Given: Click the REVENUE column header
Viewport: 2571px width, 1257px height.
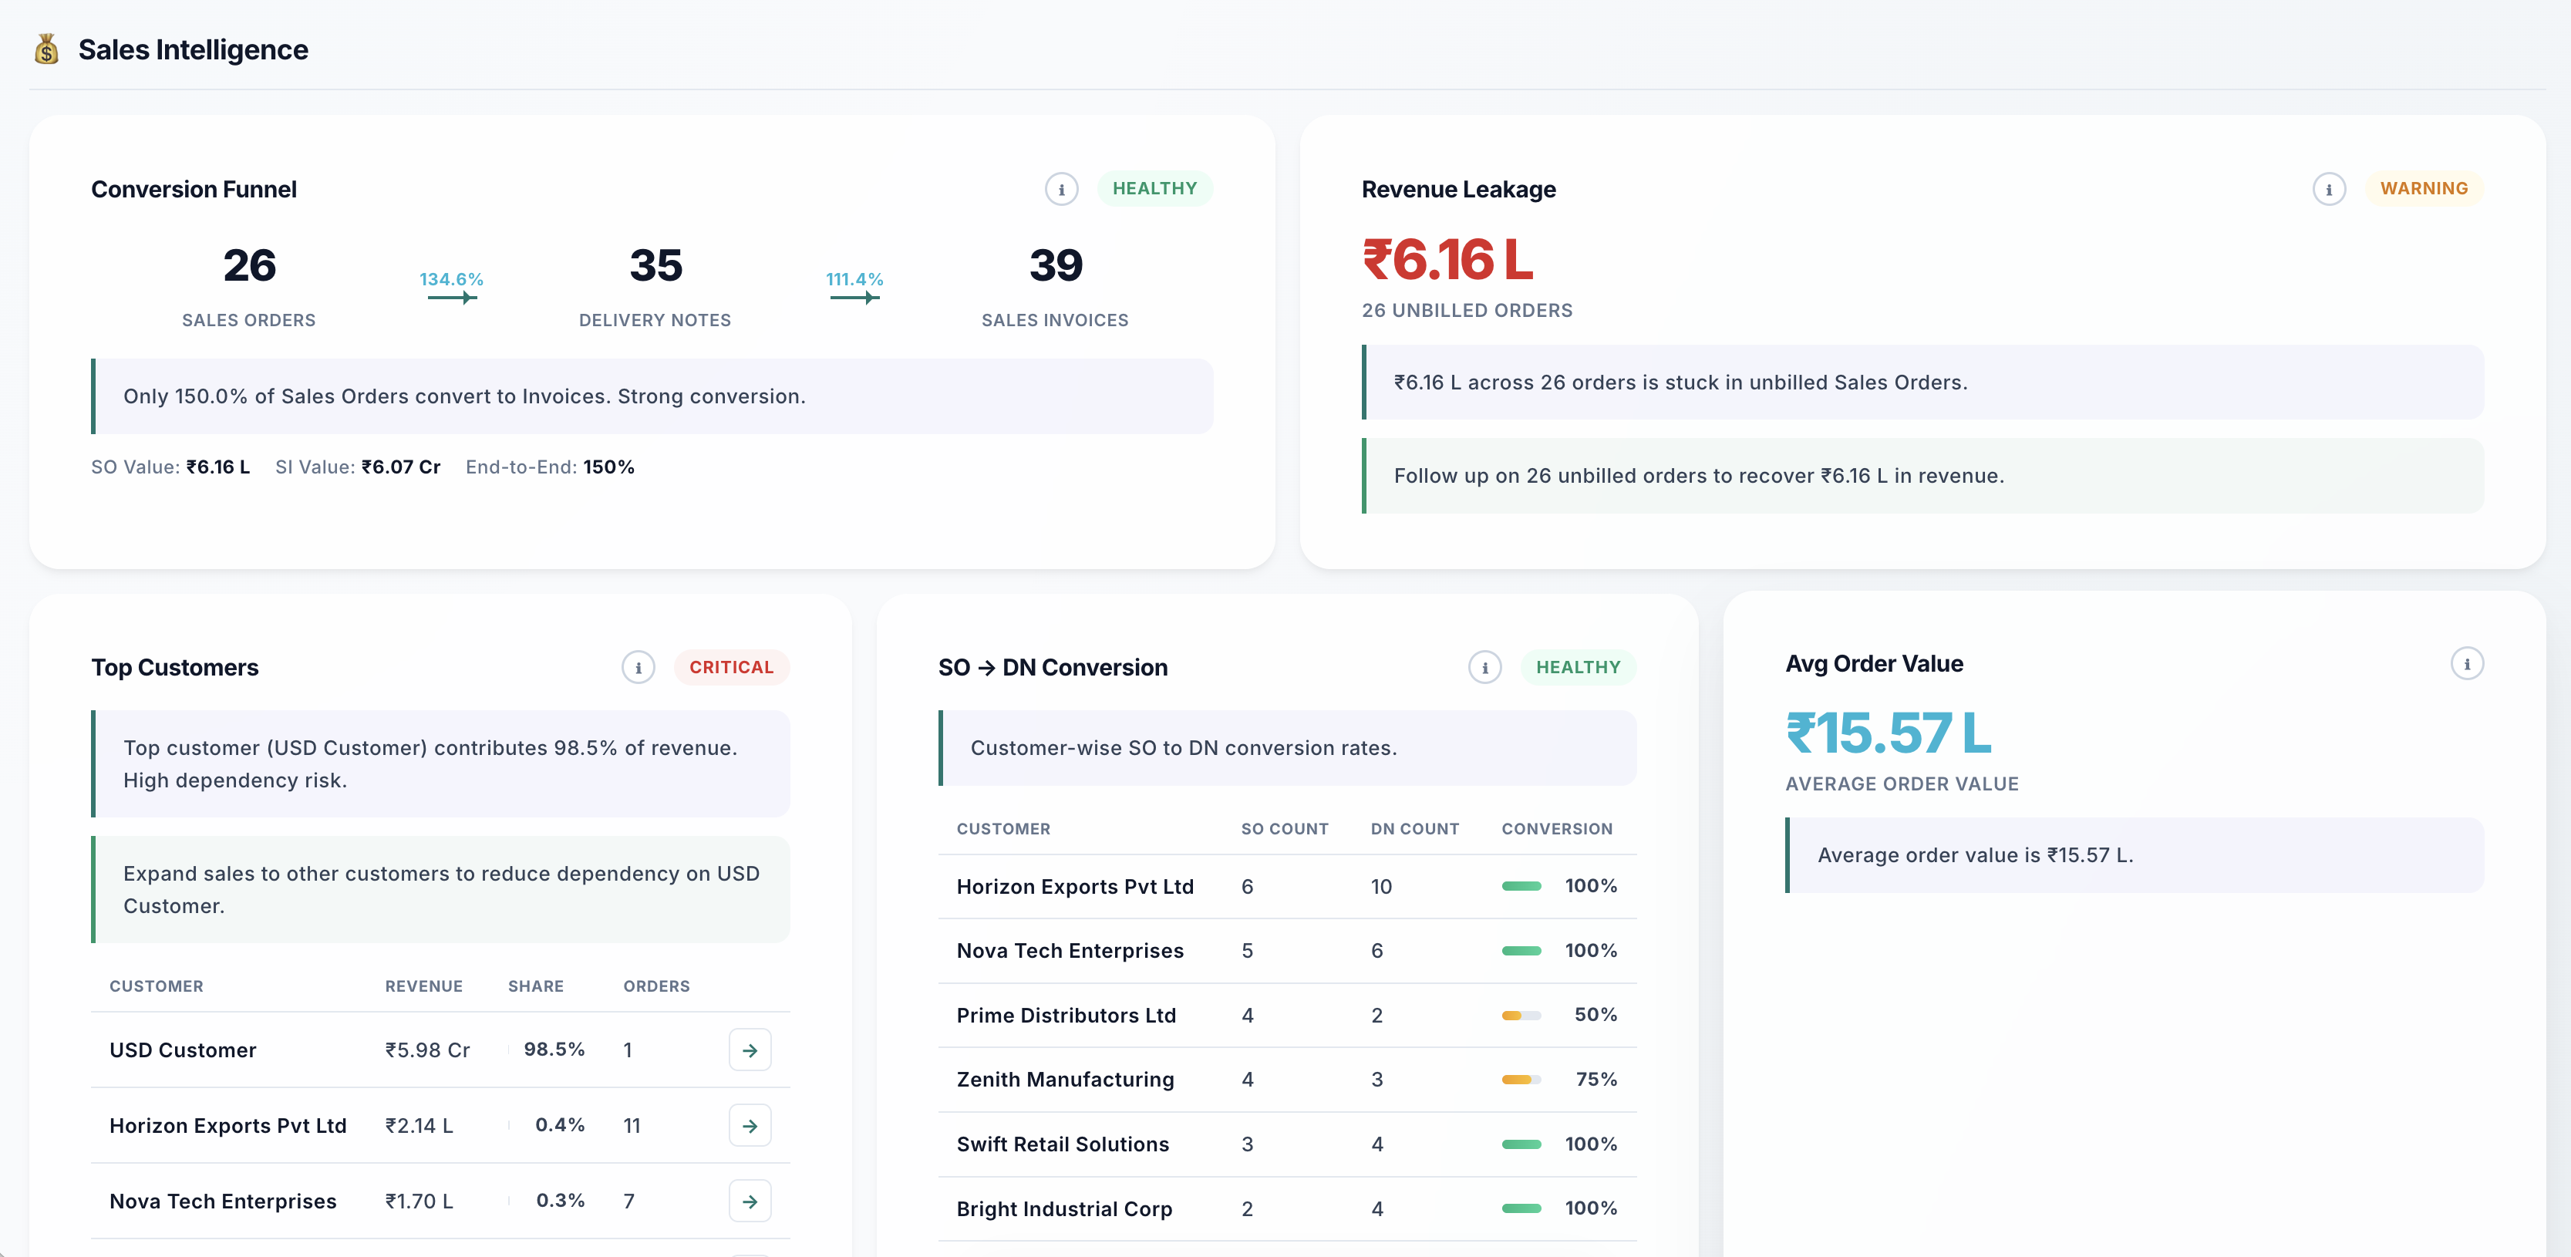Looking at the screenshot, I should pos(423,986).
